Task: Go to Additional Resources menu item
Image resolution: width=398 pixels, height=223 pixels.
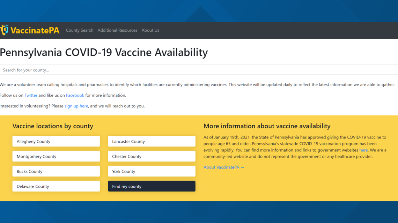Action: click(x=117, y=30)
